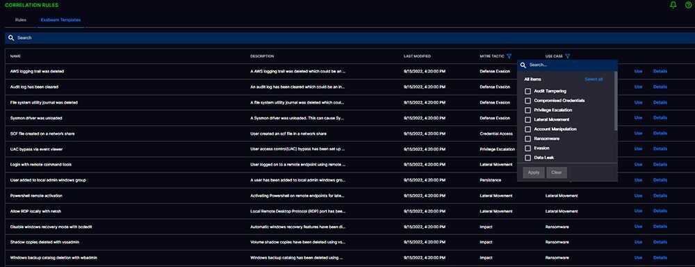Click the Apply filter button
This screenshot has height=267, width=695.
tap(534, 172)
